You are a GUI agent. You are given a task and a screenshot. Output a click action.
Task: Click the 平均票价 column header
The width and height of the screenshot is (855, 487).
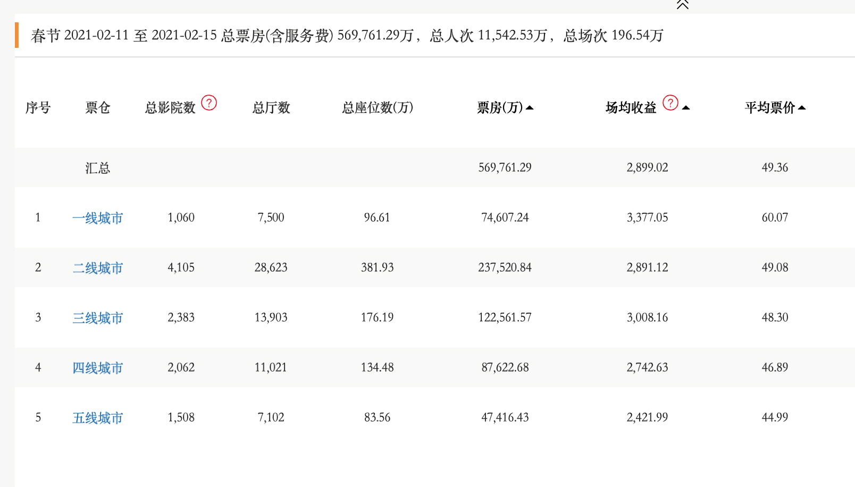pos(769,108)
